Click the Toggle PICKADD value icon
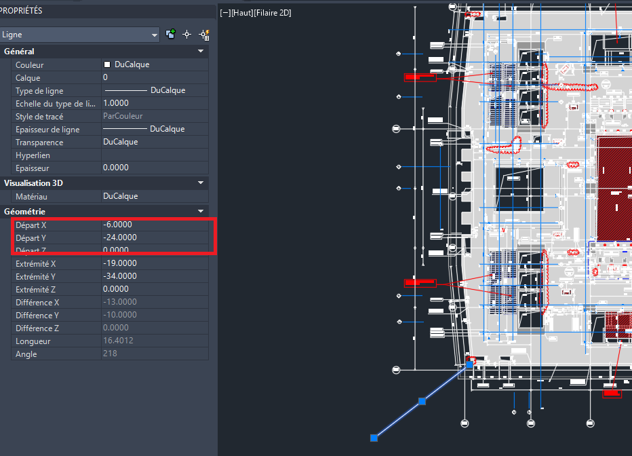Viewport: 632px width, 456px height. (170, 34)
